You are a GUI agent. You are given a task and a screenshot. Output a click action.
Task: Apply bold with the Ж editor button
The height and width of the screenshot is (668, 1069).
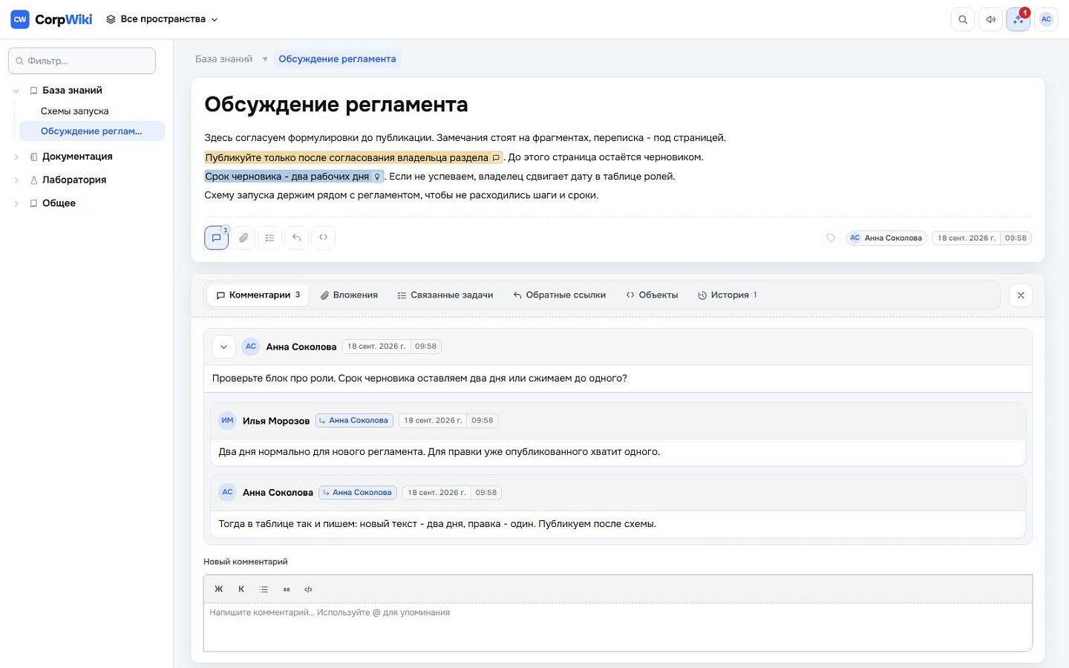pos(219,589)
